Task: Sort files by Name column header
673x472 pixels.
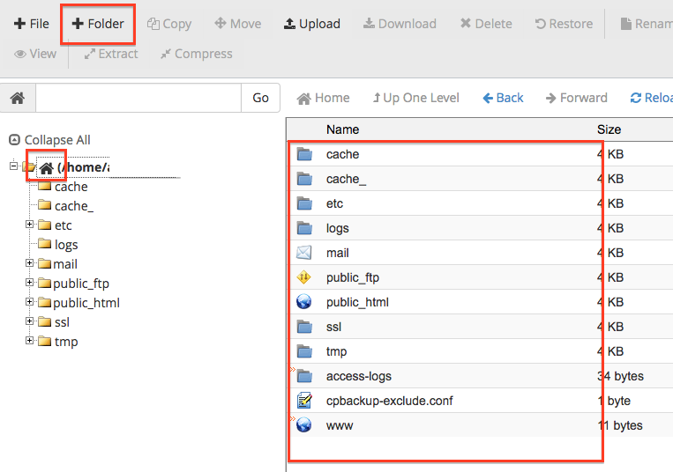Action: coord(342,129)
